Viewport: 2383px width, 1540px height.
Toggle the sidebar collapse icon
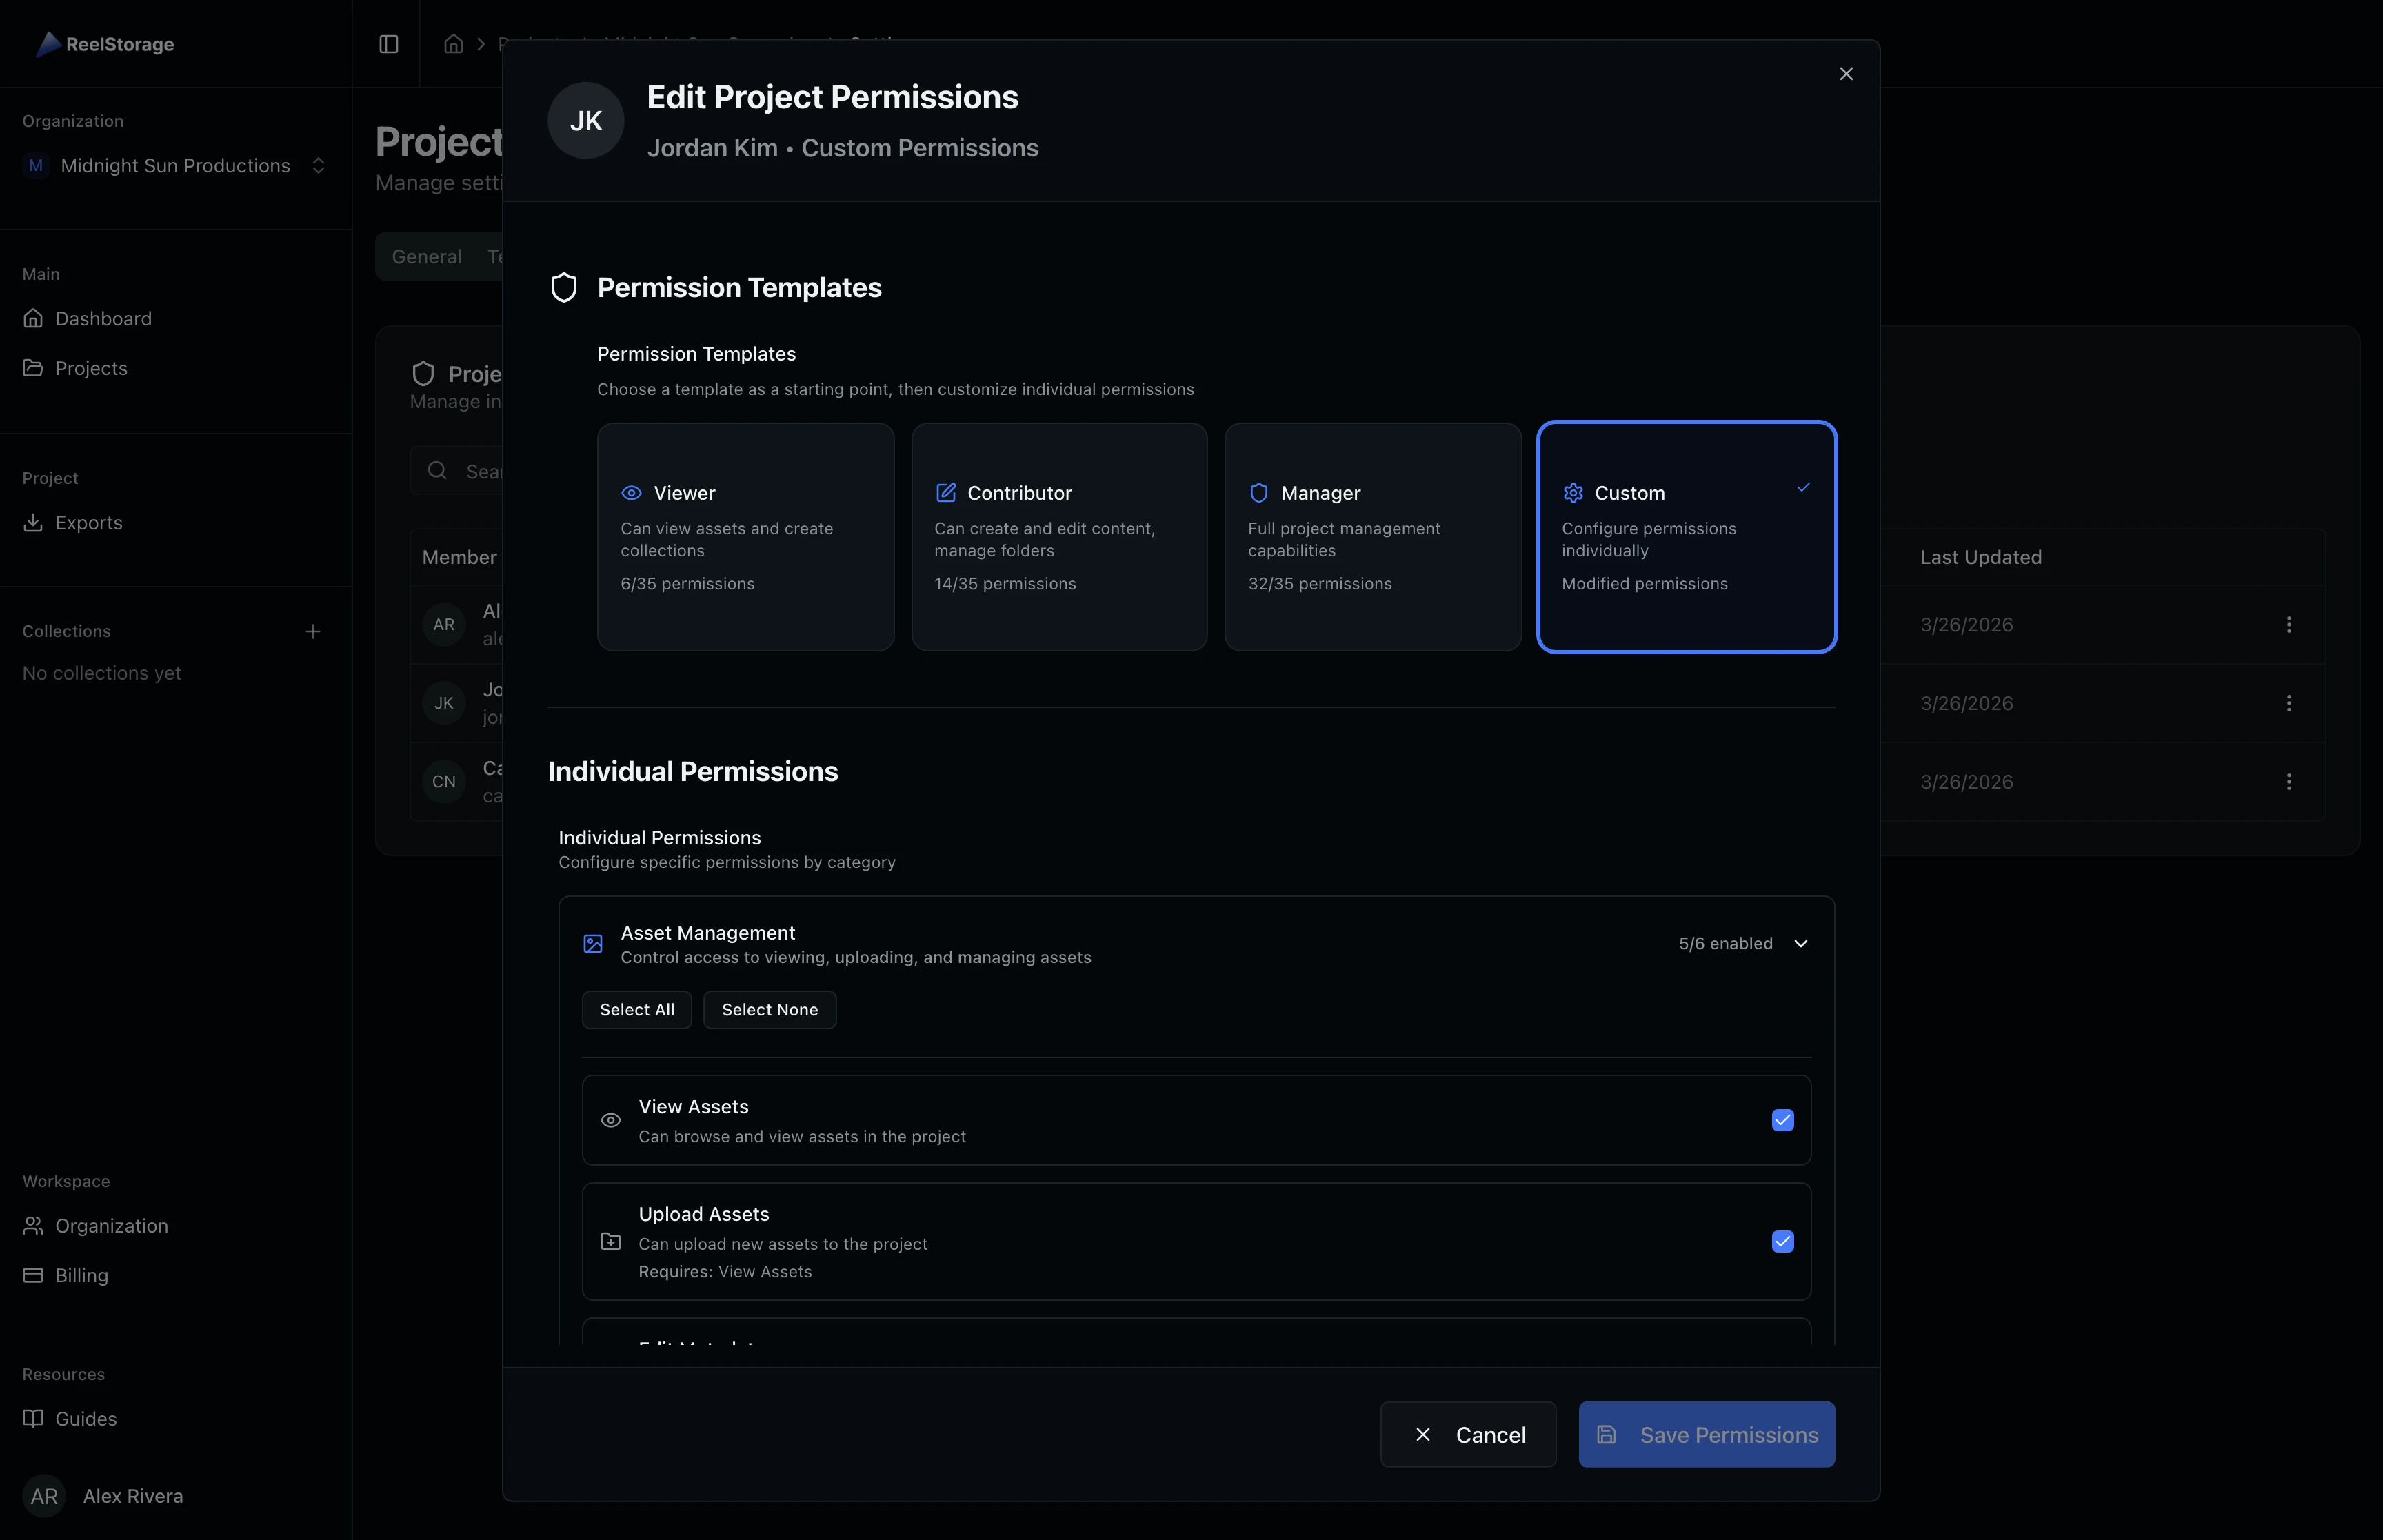pos(388,44)
